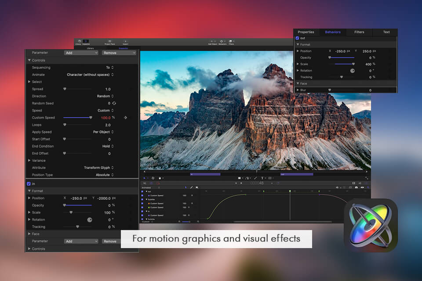Click the Custom Speed slider handle
Screen dimensions: 422x281
pos(91,118)
